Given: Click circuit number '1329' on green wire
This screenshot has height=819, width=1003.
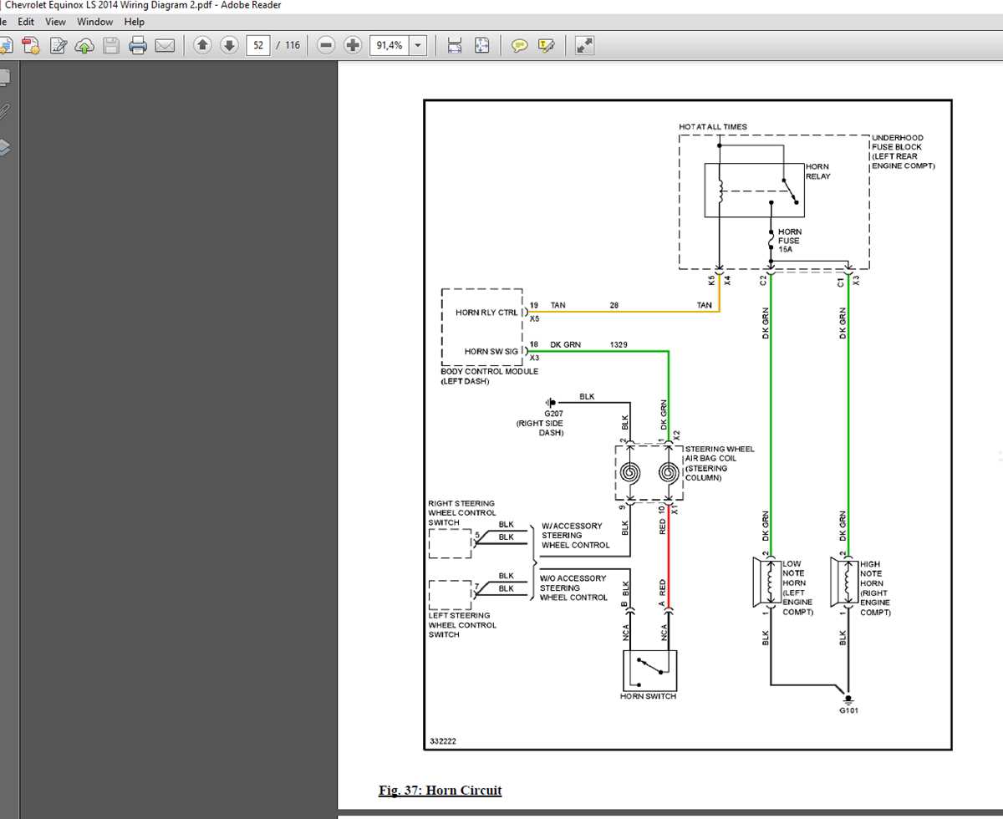Looking at the screenshot, I should point(619,344).
